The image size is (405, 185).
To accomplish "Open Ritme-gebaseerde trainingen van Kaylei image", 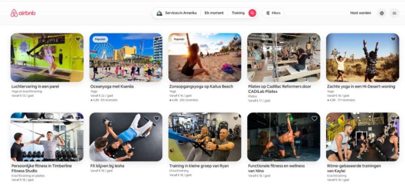I will 362,137.
